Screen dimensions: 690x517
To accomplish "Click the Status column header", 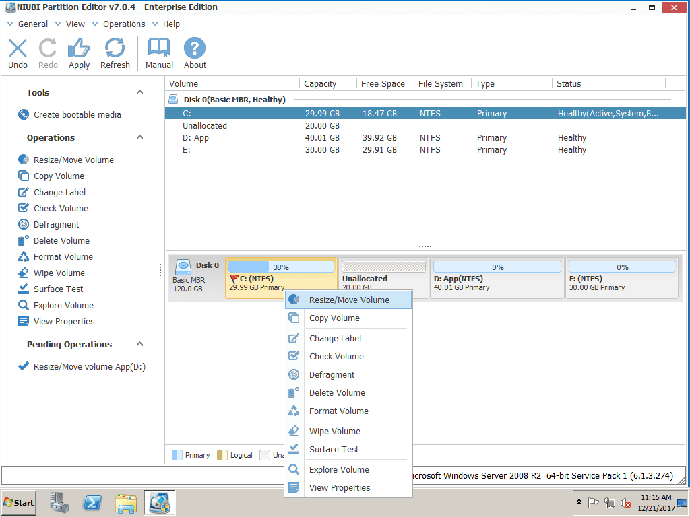I will coord(609,83).
